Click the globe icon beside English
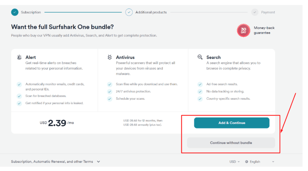 246,161
